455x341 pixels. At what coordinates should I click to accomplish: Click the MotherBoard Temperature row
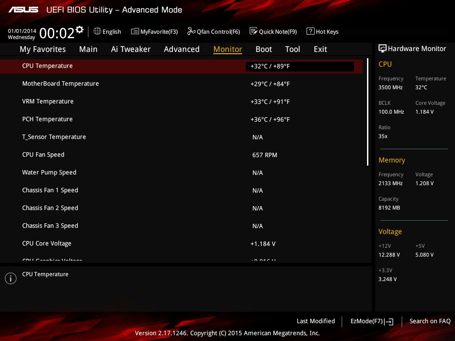click(133, 83)
